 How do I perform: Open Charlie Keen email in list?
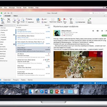[33, 74]
